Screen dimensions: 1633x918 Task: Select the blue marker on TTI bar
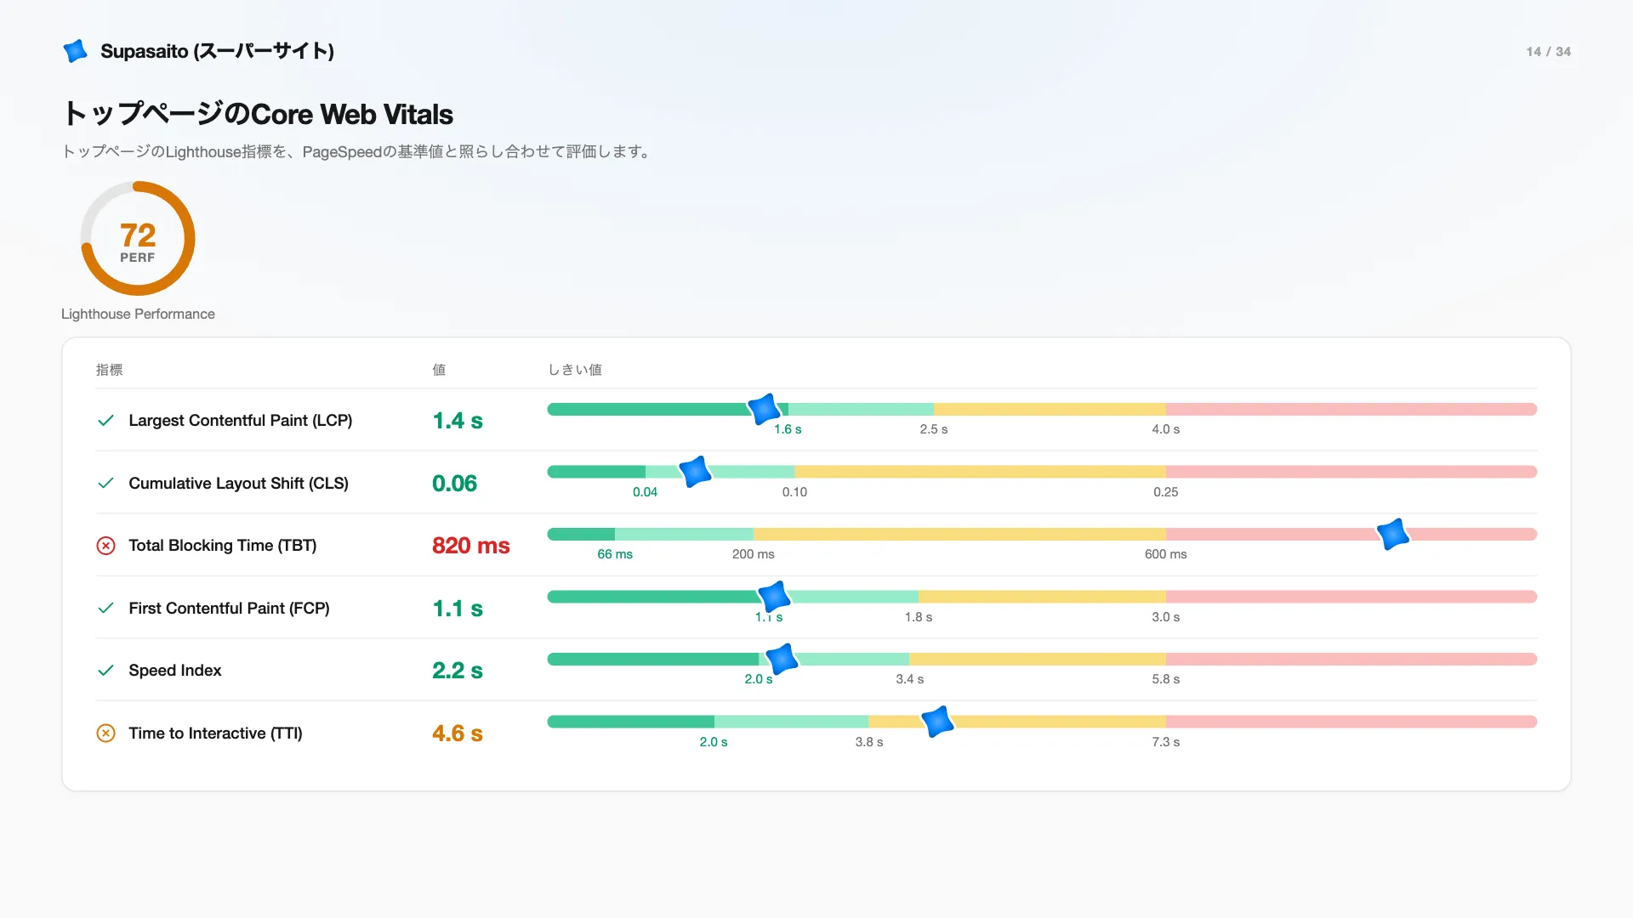[937, 722]
